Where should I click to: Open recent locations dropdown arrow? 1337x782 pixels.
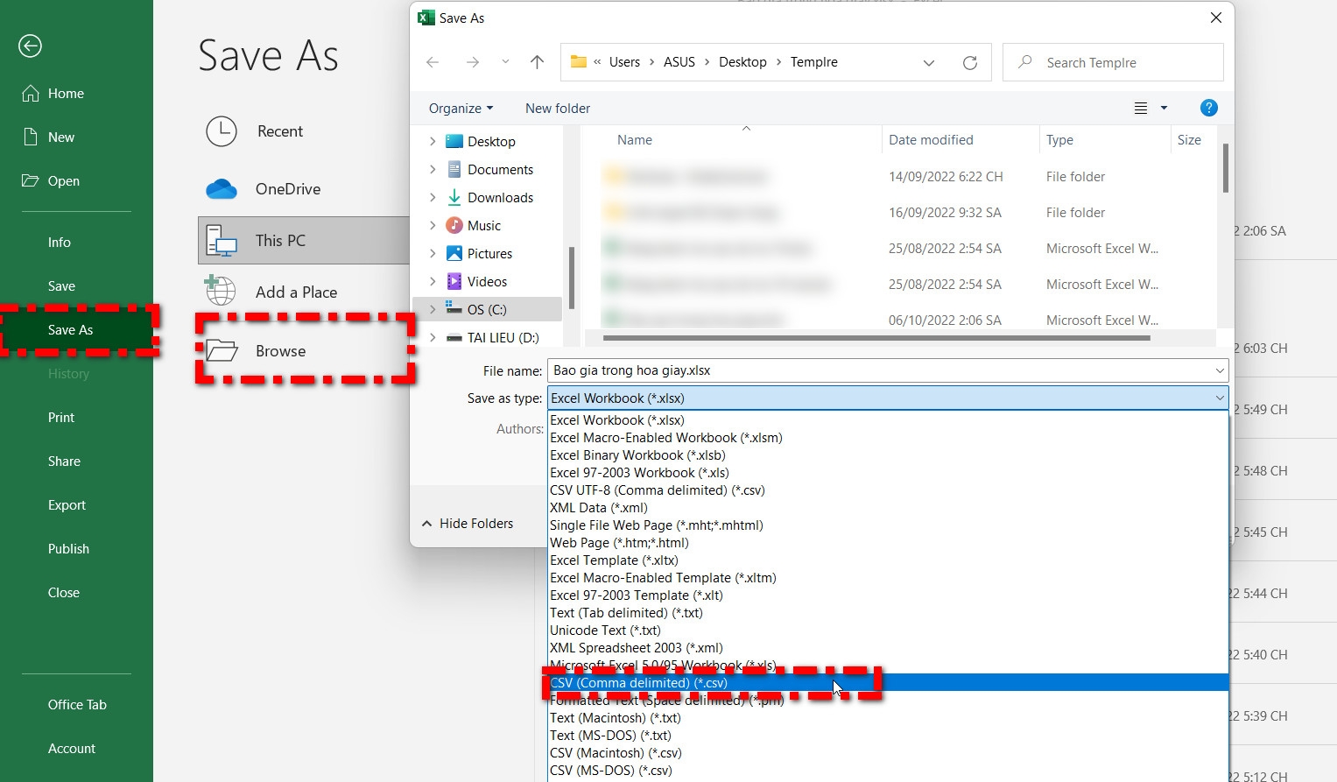click(505, 62)
